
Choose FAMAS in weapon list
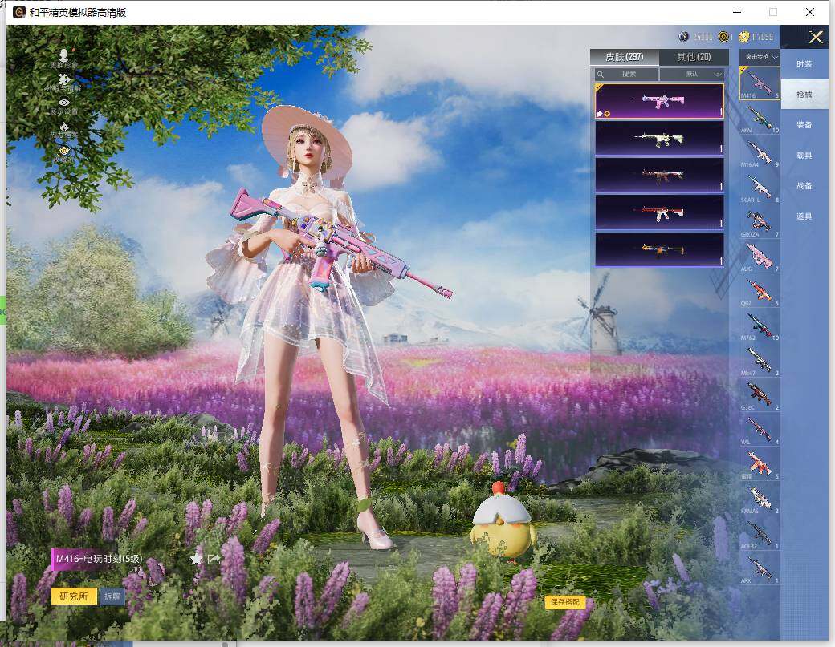click(760, 499)
